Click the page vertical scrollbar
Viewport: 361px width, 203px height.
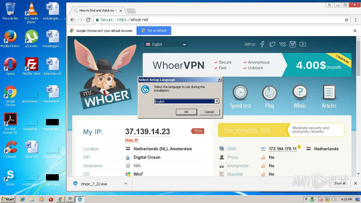358,58
